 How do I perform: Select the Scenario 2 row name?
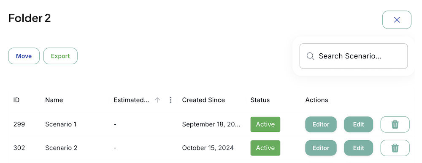61,148
